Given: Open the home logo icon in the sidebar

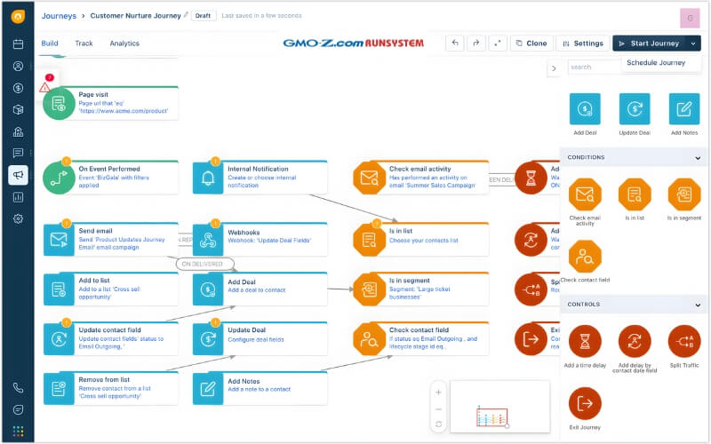Looking at the screenshot, I should (18, 16).
